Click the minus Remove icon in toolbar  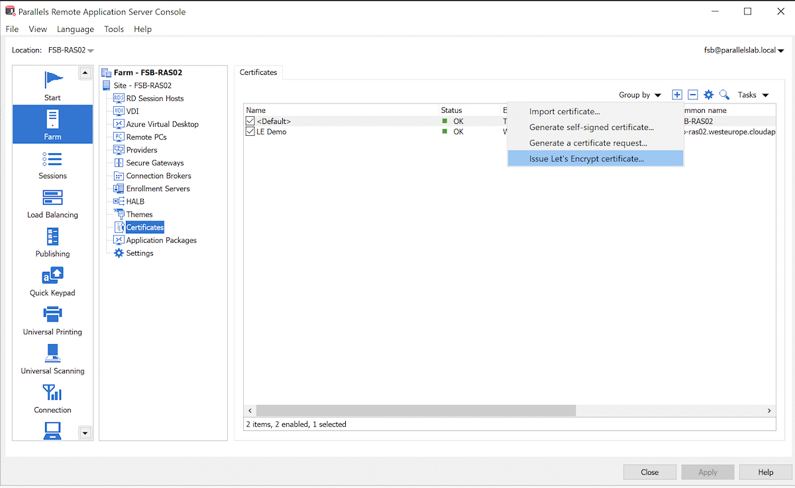693,95
